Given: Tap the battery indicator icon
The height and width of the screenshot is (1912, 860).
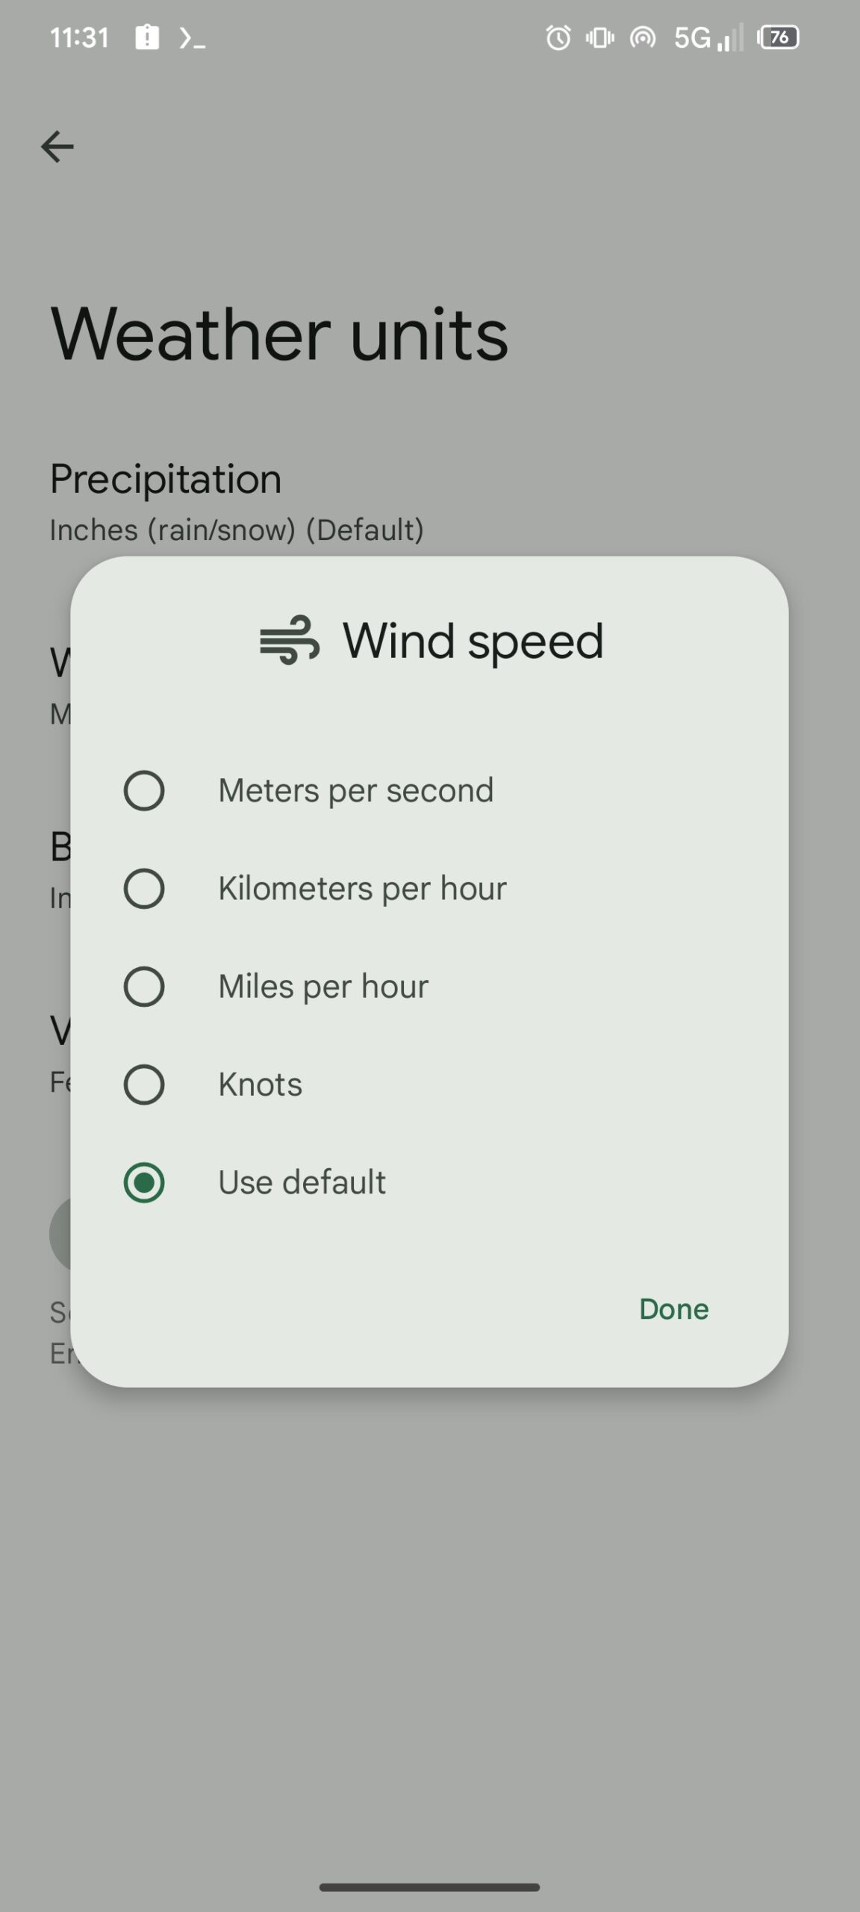Looking at the screenshot, I should point(778,37).
